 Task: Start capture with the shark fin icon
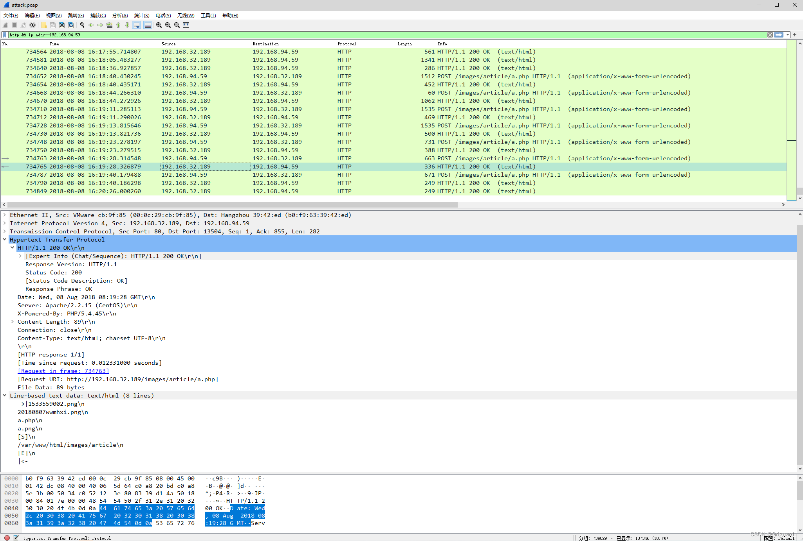[x=5, y=25]
